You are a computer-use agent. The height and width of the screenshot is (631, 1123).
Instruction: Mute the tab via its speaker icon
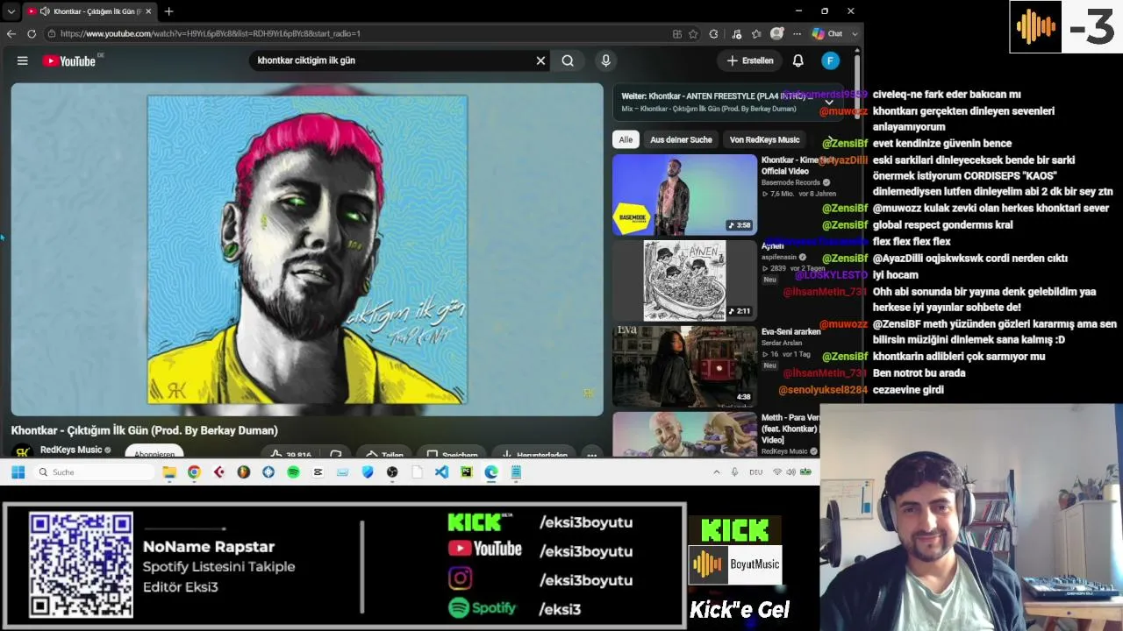pyautogui.click(x=45, y=11)
